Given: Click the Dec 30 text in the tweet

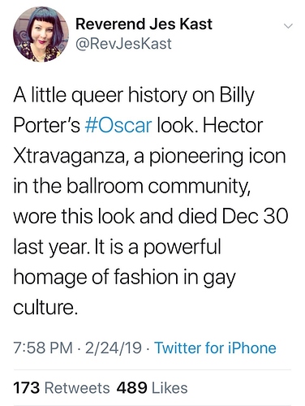Looking at the screenshot, I should (256, 217).
